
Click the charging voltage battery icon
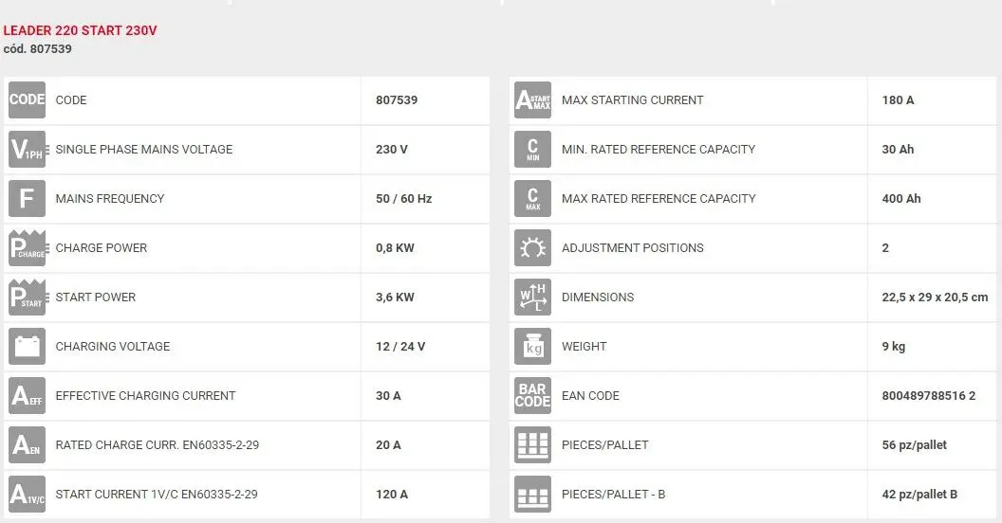tap(27, 346)
